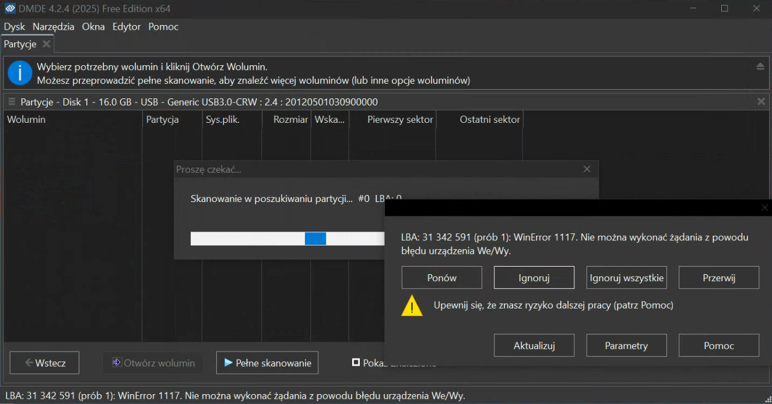This screenshot has height=404, width=772.
Task: Click the blue information icon
Action: coord(20,73)
